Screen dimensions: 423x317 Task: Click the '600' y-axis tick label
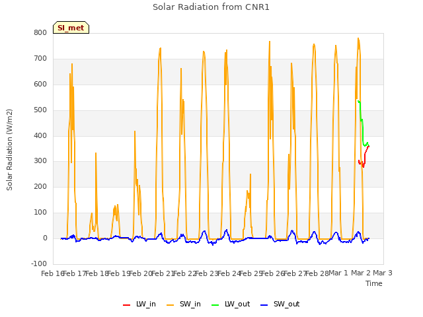point(40,84)
